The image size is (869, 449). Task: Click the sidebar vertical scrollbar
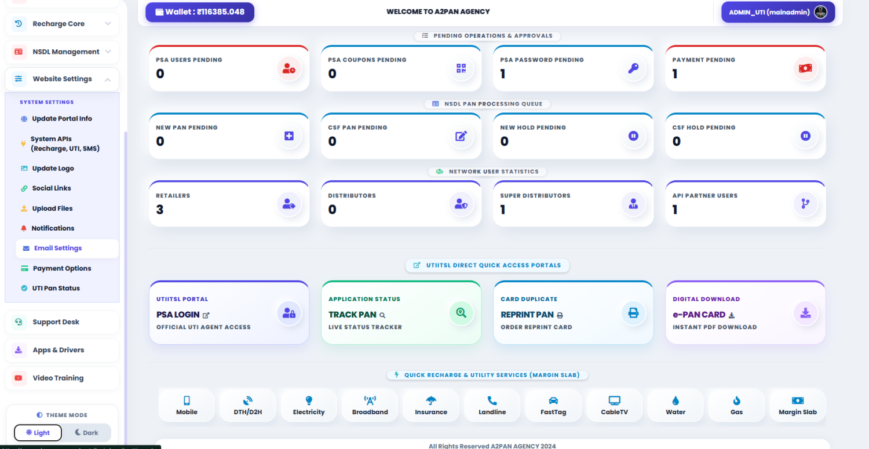[126, 288]
